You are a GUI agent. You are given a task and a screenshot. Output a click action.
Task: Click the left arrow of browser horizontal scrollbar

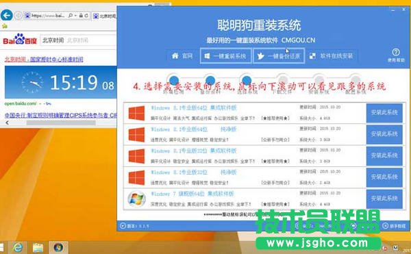[7, 123]
